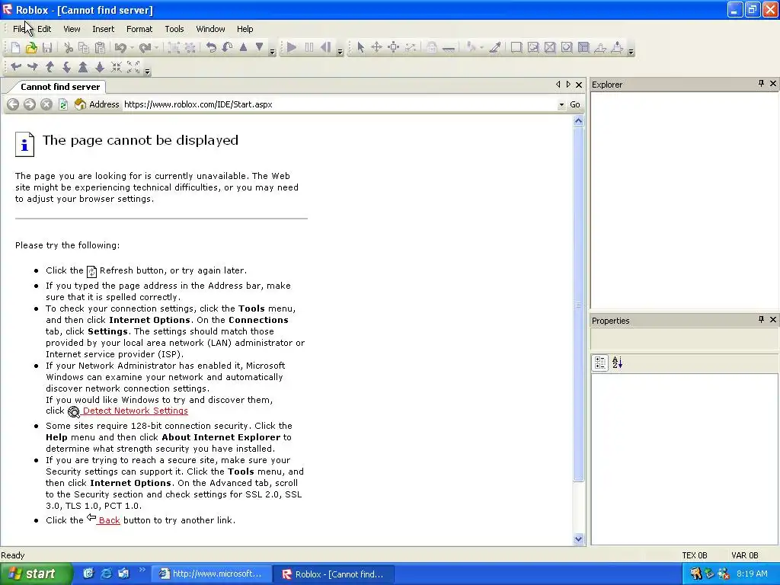This screenshot has width=780, height=585.
Task: Click the camera pan right arrow
Action: 33,67
